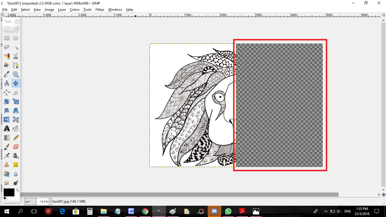Open the Image menu
This screenshot has height=217, width=386.
[49, 9]
